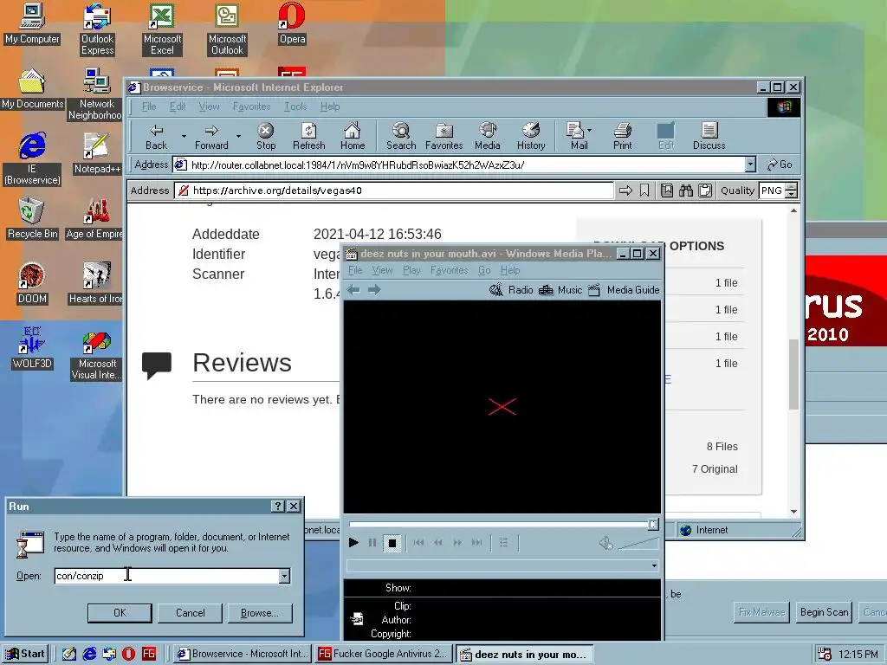Click Browse... in Run dialog
The height and width of the screenshot is (665, 887).
260,613
